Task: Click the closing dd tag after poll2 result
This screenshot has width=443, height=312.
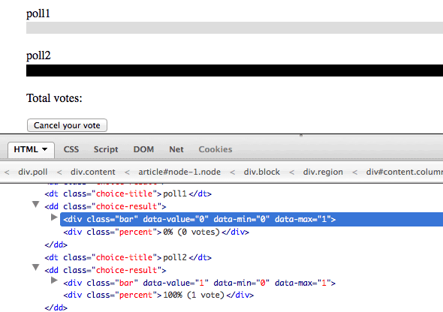Action: (56, 307)
